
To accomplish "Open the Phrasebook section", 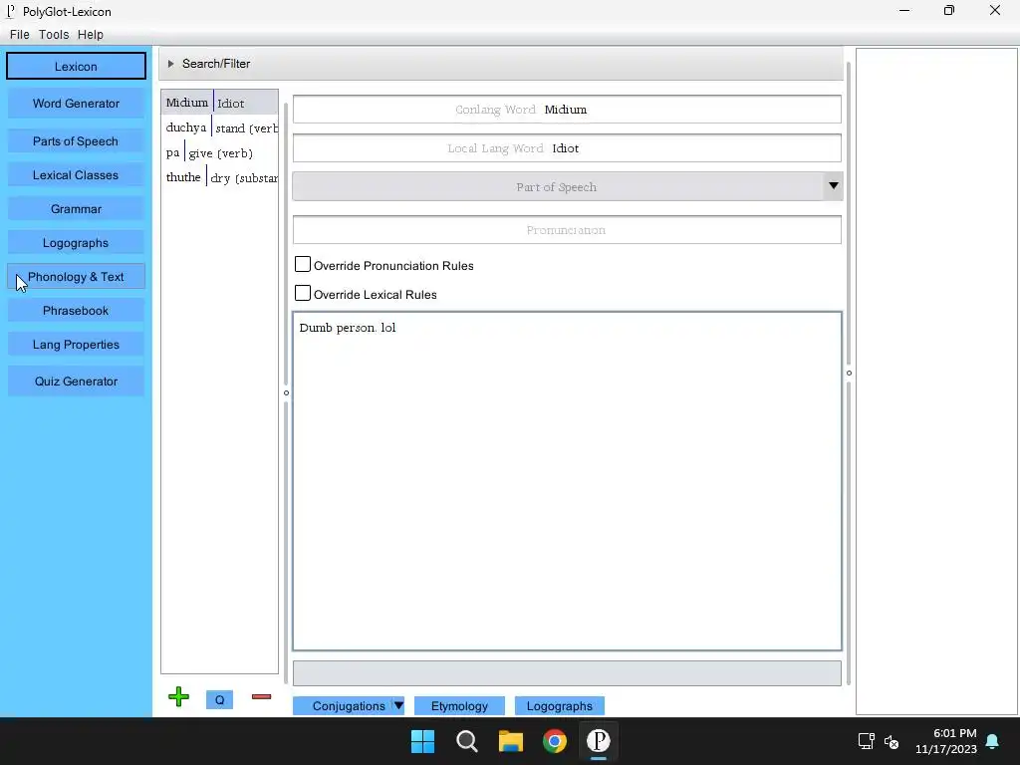I will point(76,311).
